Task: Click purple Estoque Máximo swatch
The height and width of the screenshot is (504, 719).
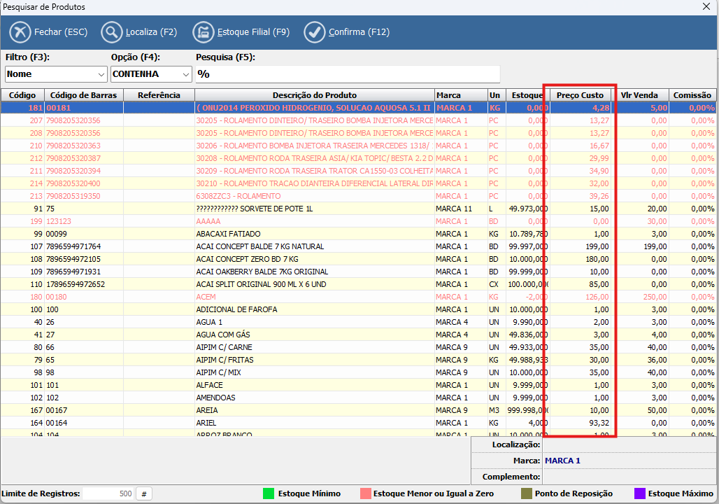Action: click(x=639, y=493)
